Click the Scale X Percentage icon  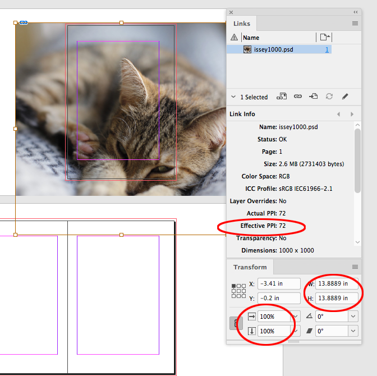252,317
